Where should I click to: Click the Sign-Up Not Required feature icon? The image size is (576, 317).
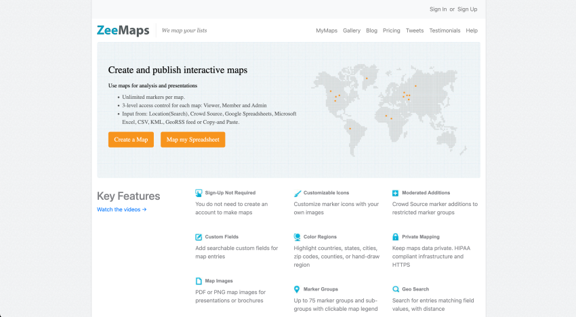point(199,193)
